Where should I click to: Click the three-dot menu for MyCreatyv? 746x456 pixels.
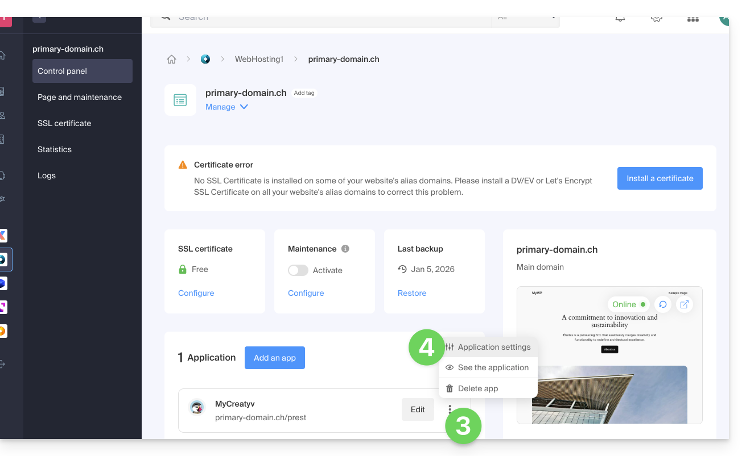coord(450,409)
